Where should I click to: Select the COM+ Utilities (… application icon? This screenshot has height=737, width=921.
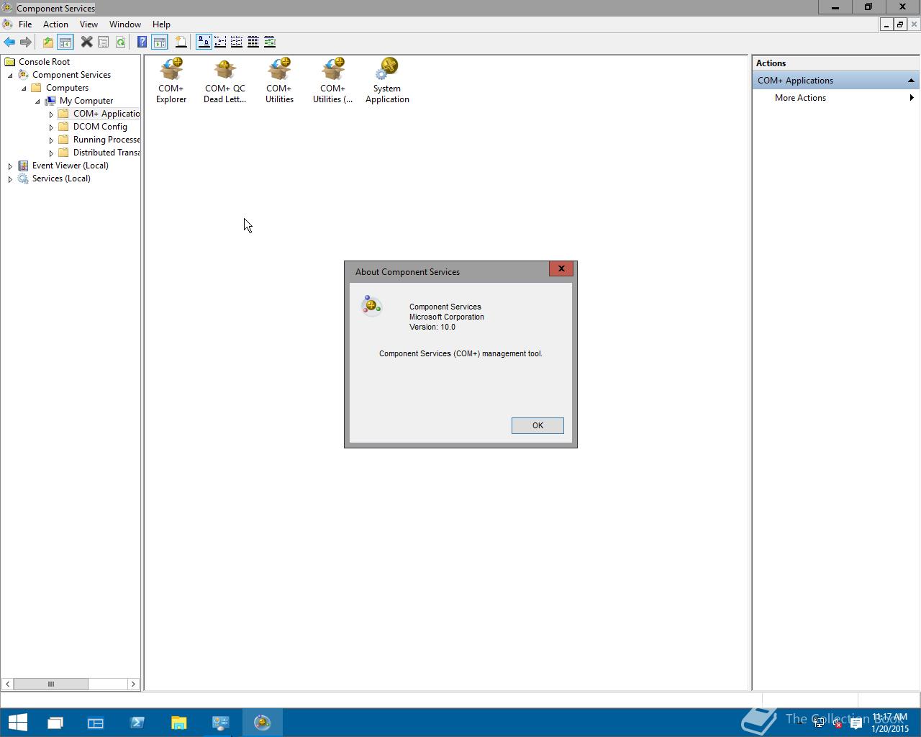point(332,81)
